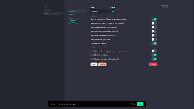Create a new role

[73, 22]
